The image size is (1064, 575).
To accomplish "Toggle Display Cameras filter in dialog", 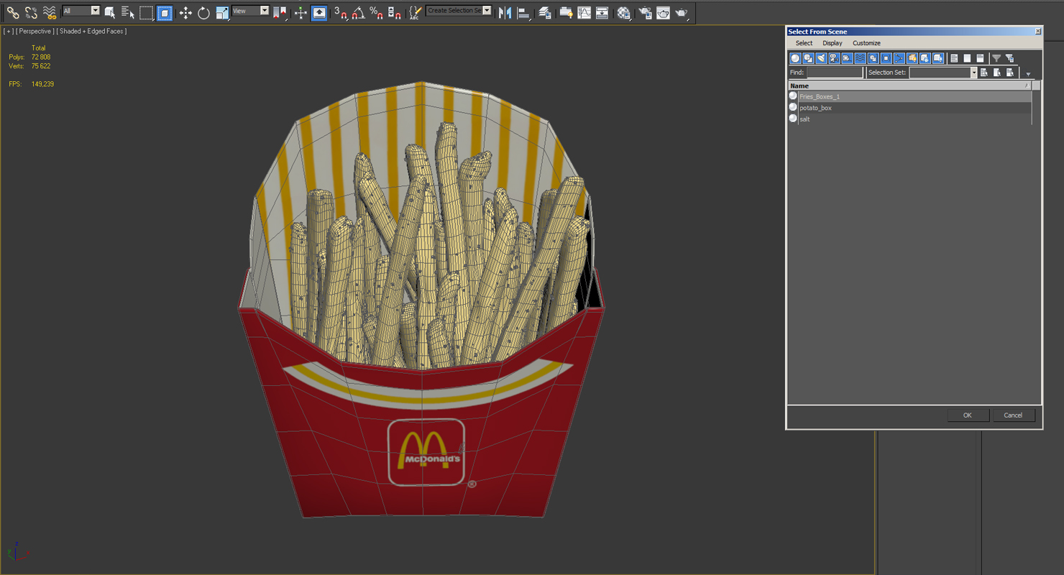I will 834,58.
